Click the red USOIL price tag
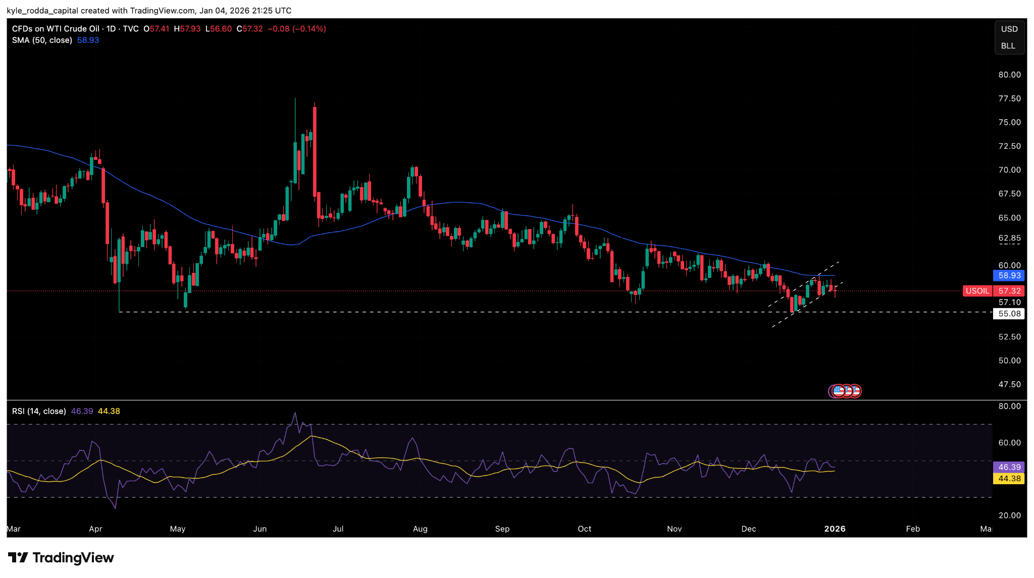 click(977, 291)
